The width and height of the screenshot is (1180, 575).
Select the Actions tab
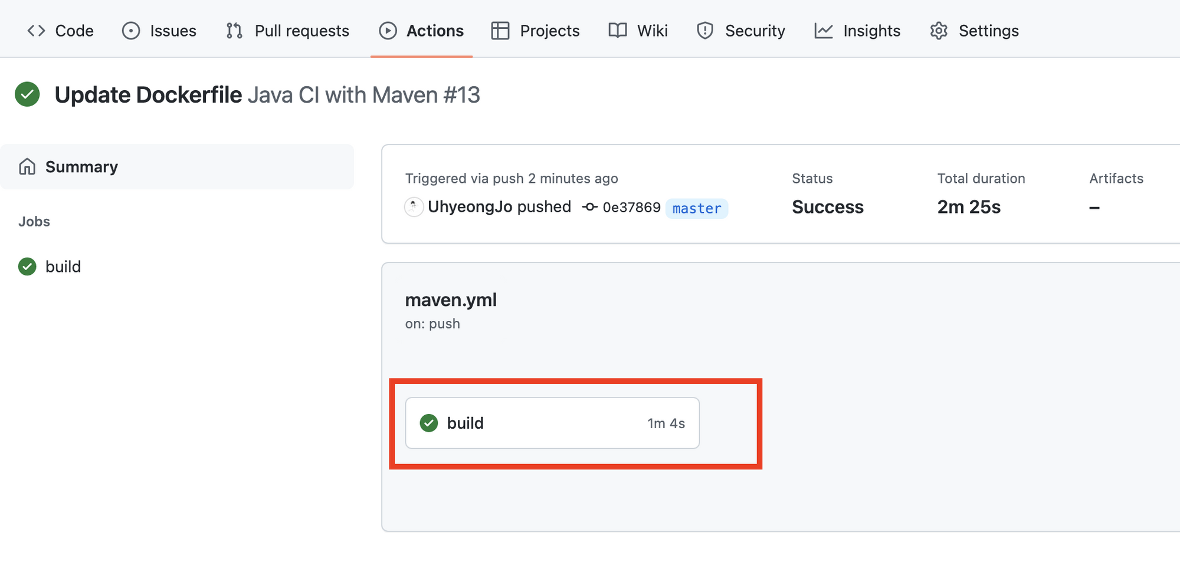[x=421, y=31]
